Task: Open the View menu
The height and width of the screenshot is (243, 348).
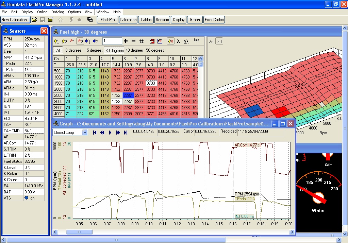Action: click(x=88, y=12)
